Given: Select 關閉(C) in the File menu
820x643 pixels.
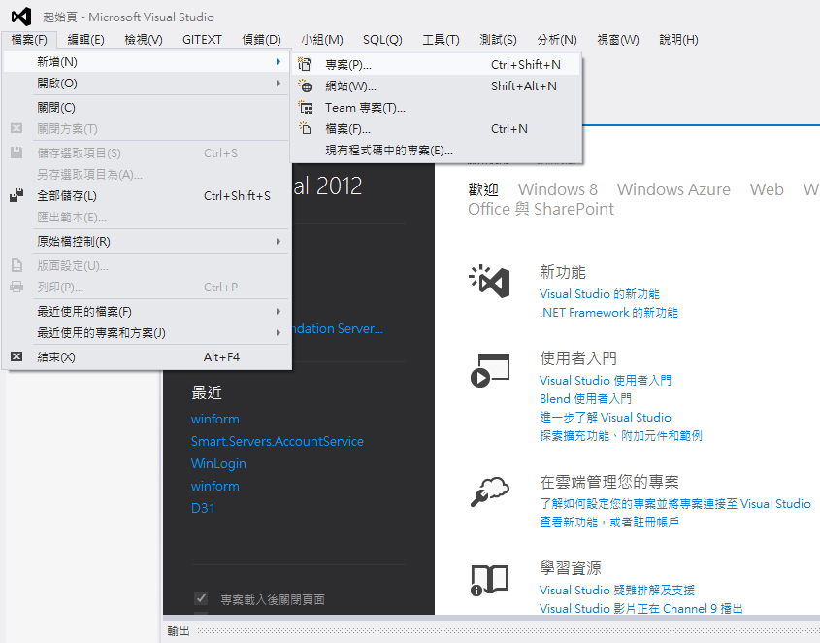Looking at the screenshot, I should [x=147, y=108].
